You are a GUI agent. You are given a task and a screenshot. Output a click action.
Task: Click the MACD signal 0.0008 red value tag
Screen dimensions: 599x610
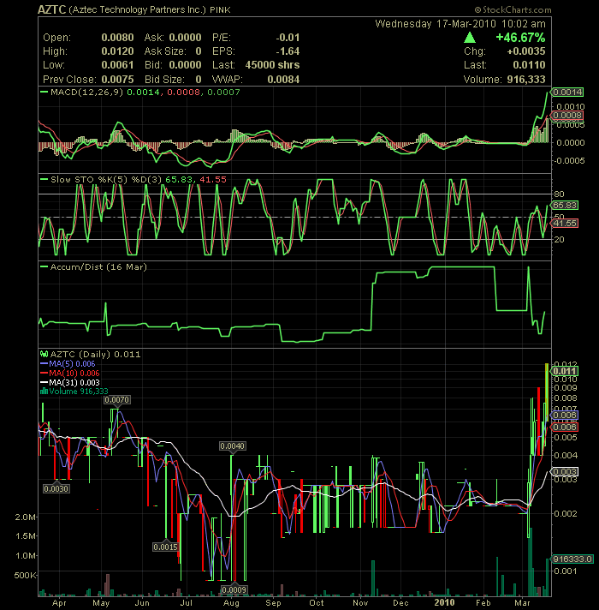pos(567,115)
